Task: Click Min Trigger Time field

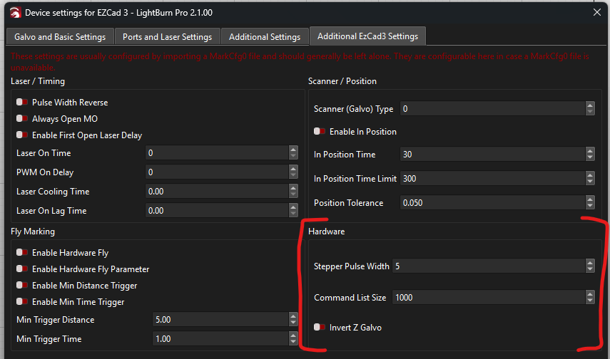Action: [x=220, y=338]
